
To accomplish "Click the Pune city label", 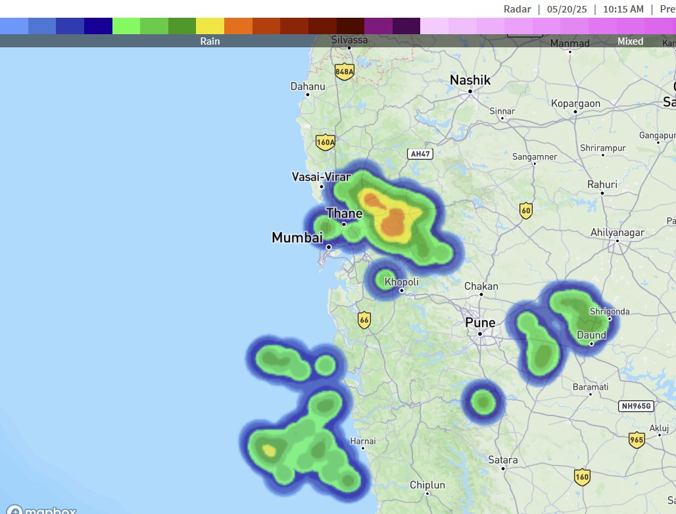I will coord(480,323).
